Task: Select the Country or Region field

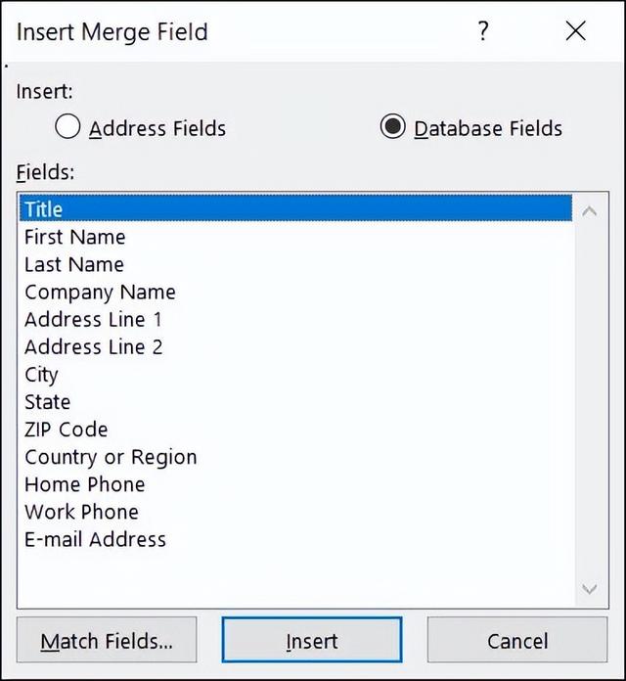Action: tap(296, 457)
